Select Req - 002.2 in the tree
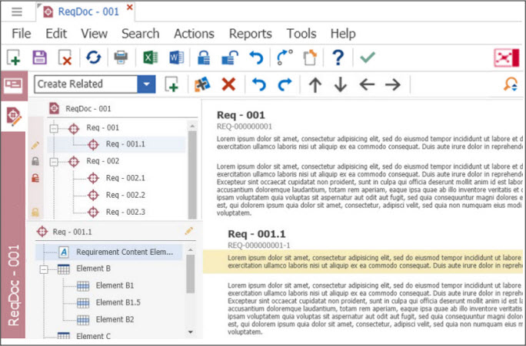526x346 pixels. click(125, 195)
